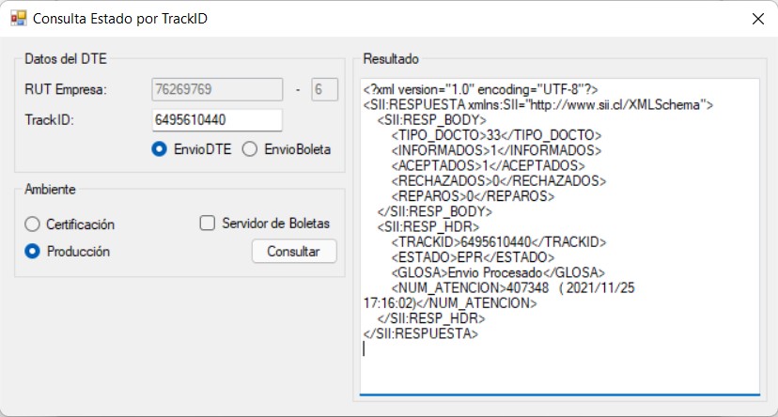Image resolution: width=778 pixels, height=417 pixels.
Task: Click the RUT verification digit field
Action: [x=324, y=89]
